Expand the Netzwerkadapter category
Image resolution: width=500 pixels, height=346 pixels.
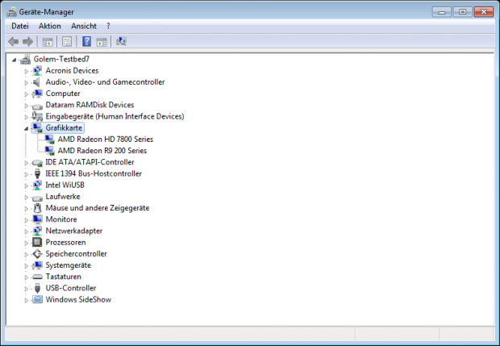click(27, 231)
